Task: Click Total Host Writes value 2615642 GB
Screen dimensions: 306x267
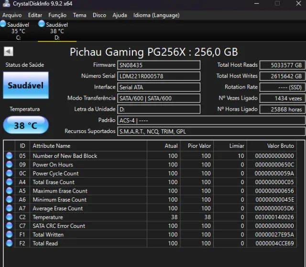Action: pos(282,76)
